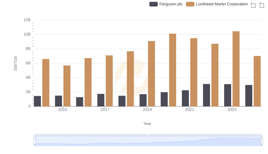Click Ferguson plc bar for 2022

coord(206,95)
